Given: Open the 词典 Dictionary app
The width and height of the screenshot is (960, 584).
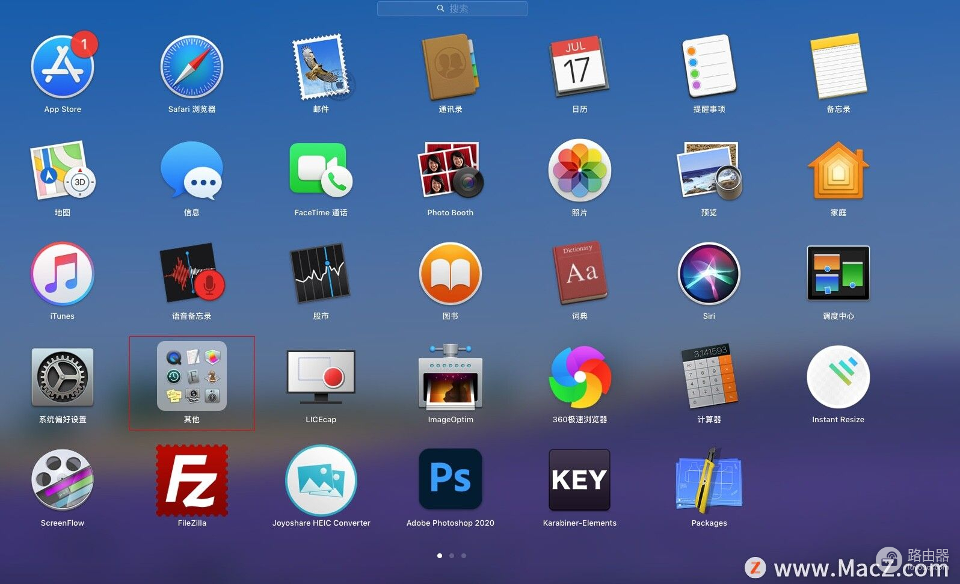Looking at the screenshot, I should pos(580,274).
